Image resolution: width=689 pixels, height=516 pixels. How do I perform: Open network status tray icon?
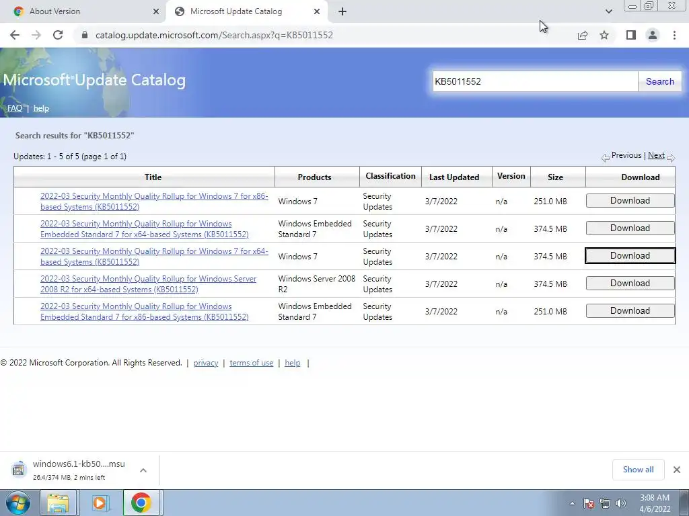[x=605, y=503]
